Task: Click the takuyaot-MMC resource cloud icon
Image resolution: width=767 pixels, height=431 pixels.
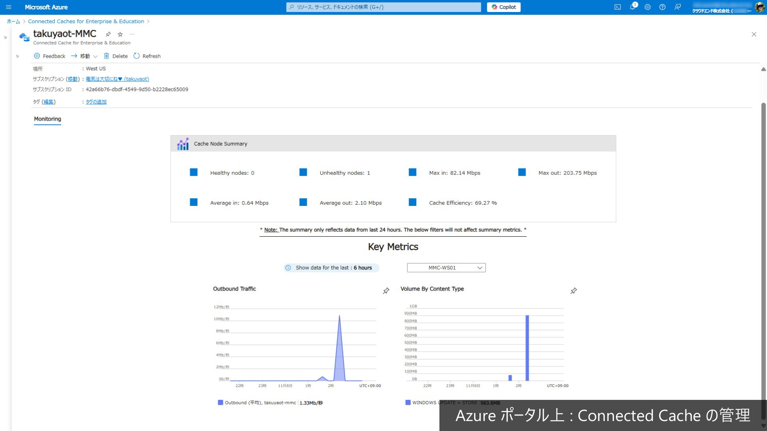Action: point(24,37)
